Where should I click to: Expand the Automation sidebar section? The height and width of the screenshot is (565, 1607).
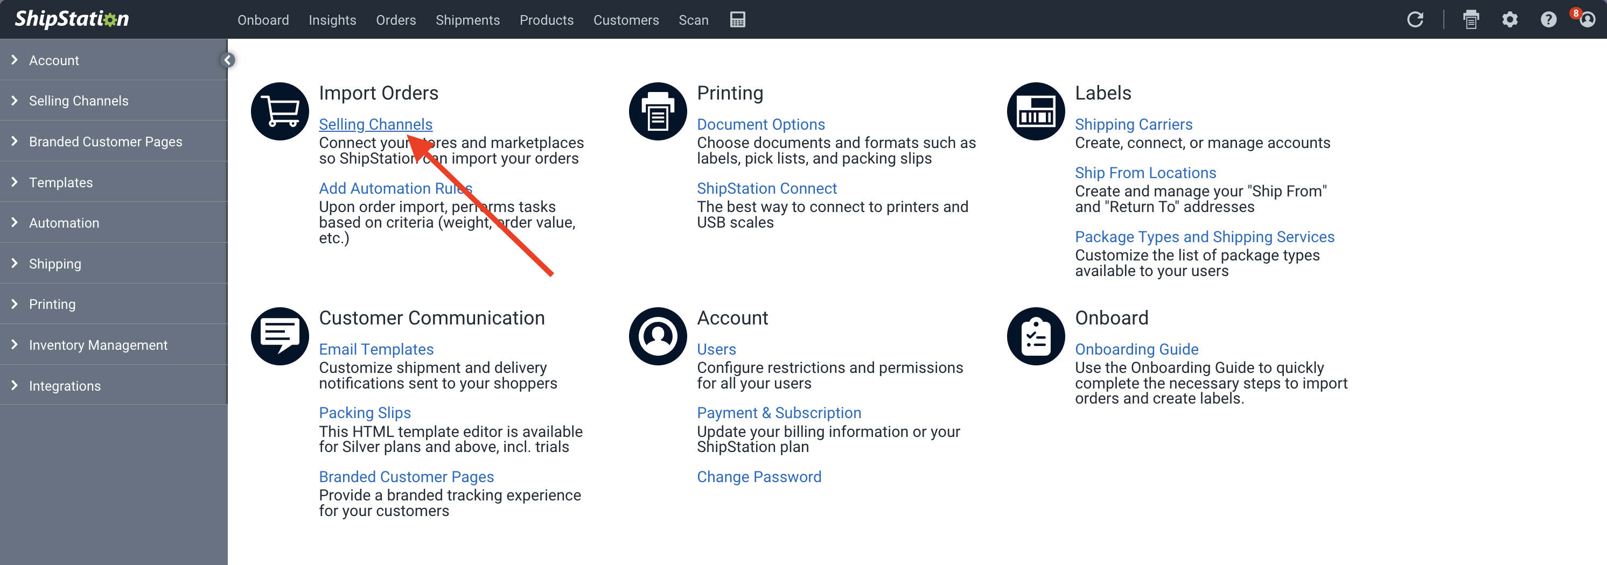tap(114, 223)
